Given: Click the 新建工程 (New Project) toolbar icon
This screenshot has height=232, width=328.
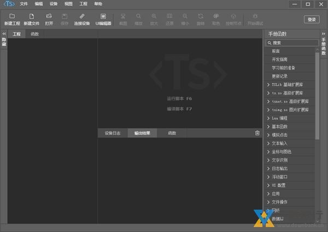Looking at the screenshot, I should click(x=12, y=17).
